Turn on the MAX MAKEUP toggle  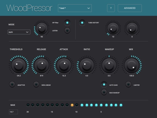click(x=104, y=92)
